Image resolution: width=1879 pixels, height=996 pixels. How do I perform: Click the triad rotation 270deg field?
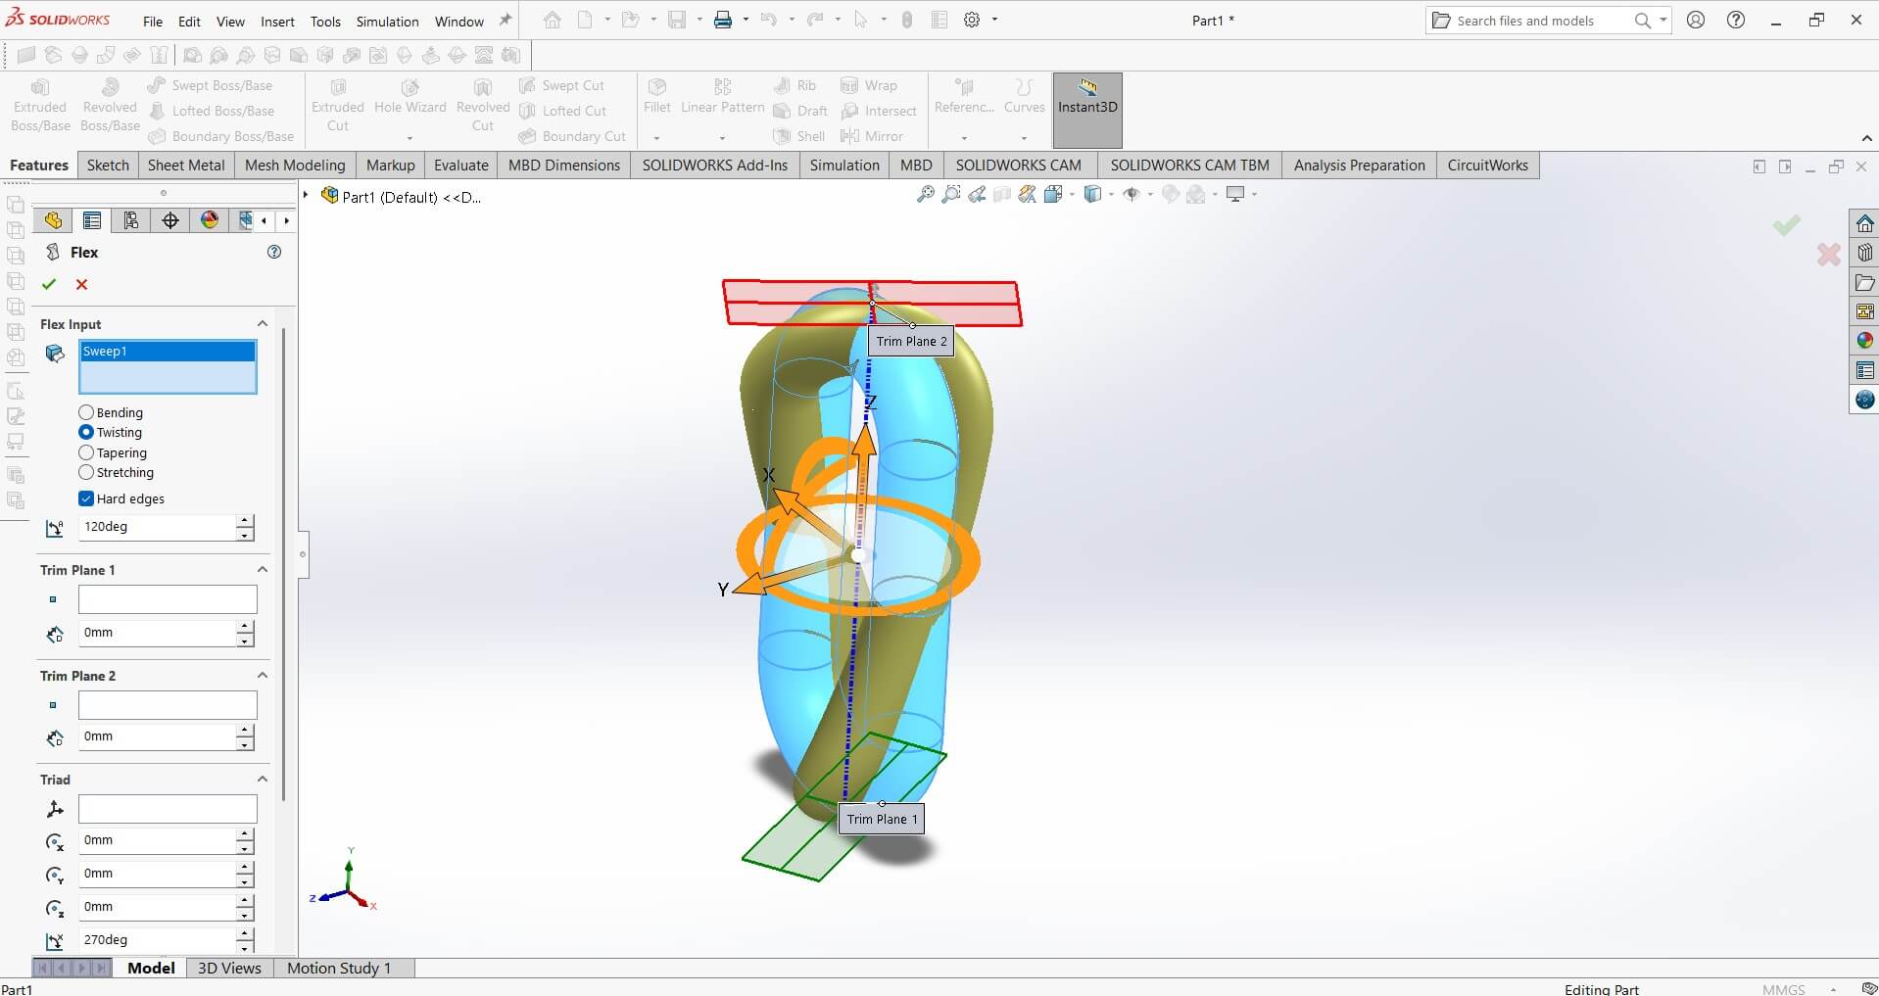pyautogui.click(x=157, y=940)
